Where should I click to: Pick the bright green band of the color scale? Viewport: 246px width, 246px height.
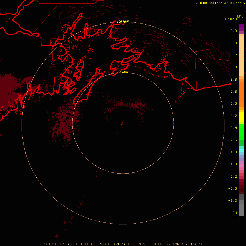[x=241, y=132]
